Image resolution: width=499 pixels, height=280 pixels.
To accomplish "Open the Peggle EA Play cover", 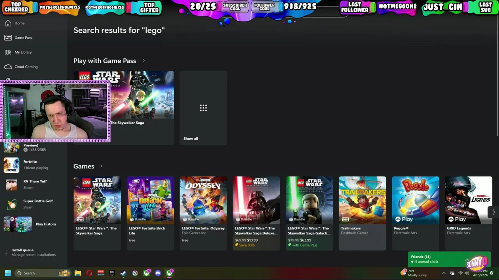I will (415, 200).
